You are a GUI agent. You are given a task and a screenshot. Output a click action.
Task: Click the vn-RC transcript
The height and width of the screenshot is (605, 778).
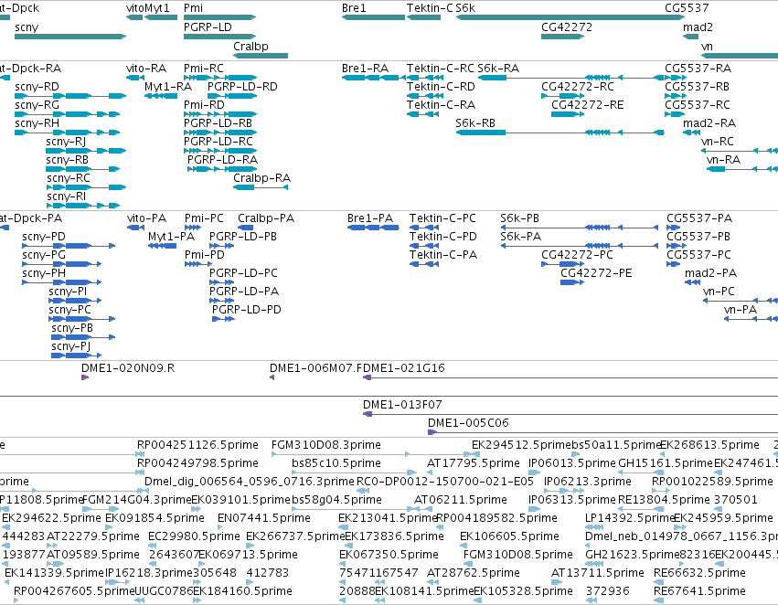pyautogui.click(x=740, y=151)
